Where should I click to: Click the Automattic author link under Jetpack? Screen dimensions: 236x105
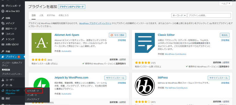point(67,94)
